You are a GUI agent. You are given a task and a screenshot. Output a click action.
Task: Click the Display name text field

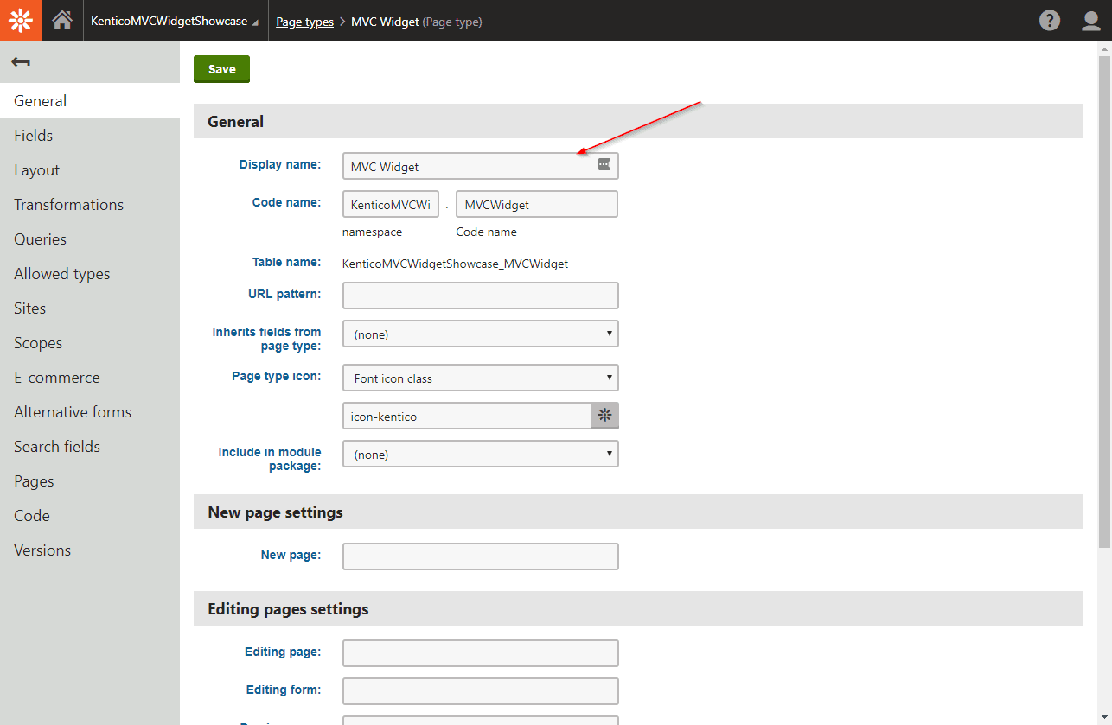click(x=481, y=166)
